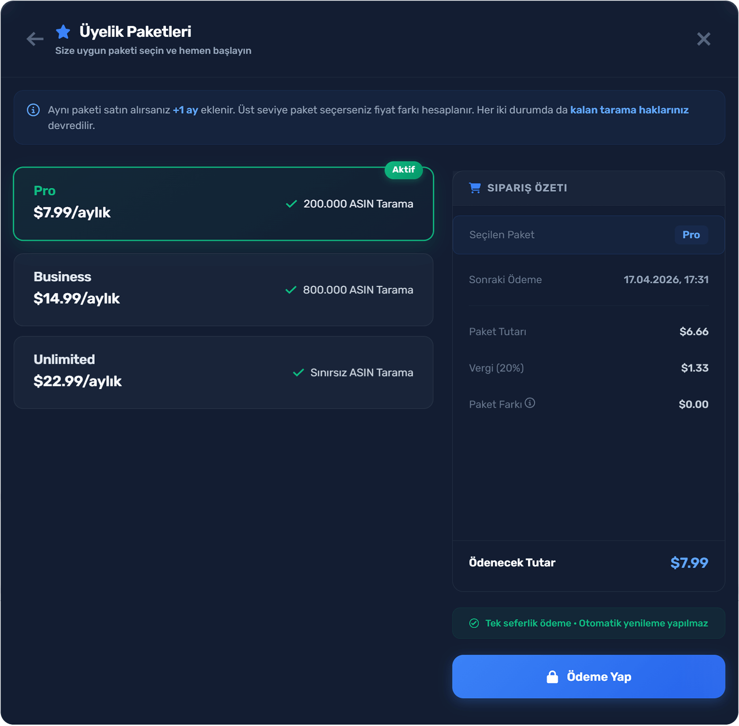This screenshot has height=726, width=739.
Task: Click the "+1 ay" highlighted text
Action: pos(185,110)
